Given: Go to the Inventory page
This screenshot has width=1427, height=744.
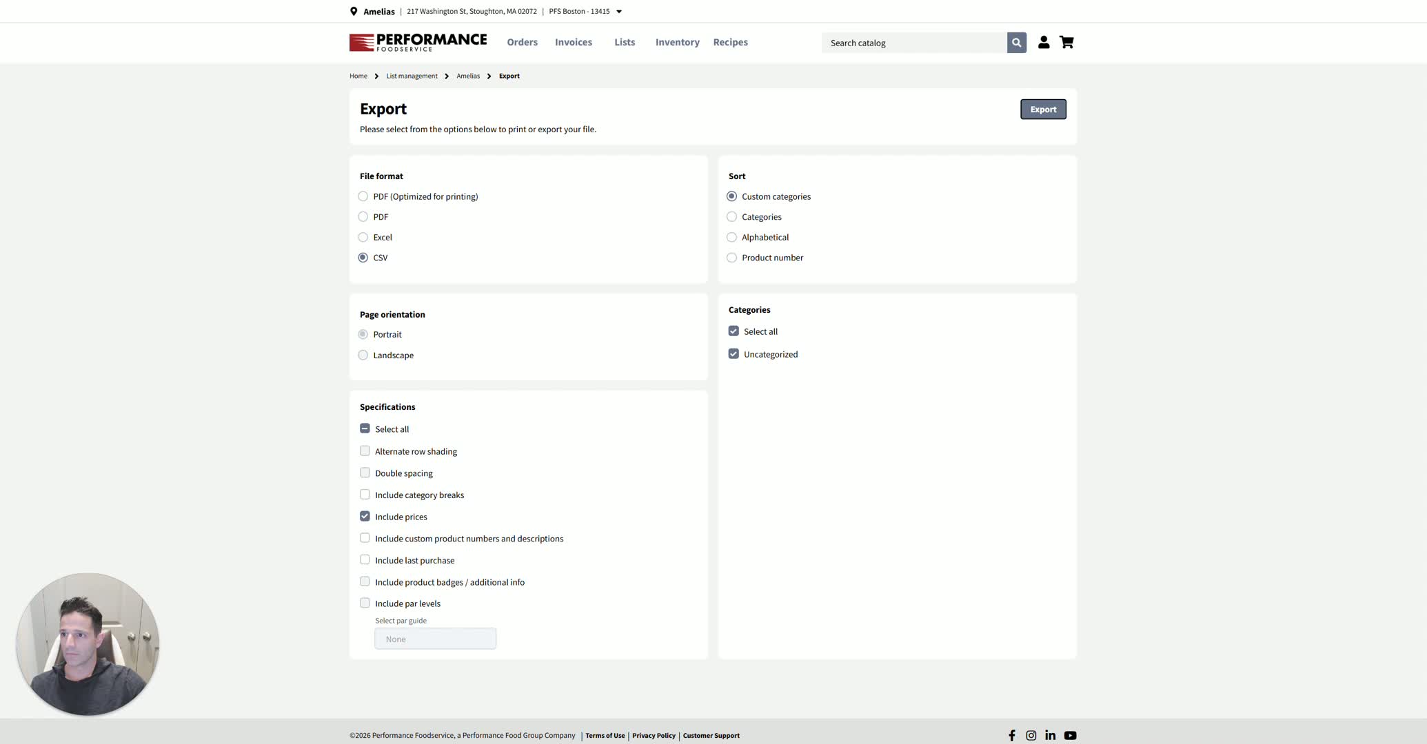Looking at the screenshot, I should coord(677,43).
